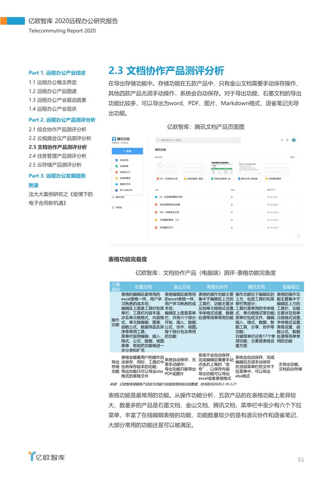Image resolution: width=331 pixels, height=478 pixels.
Task: Click the search box in the Tencent Docs figure
Action: pos(198,140)
